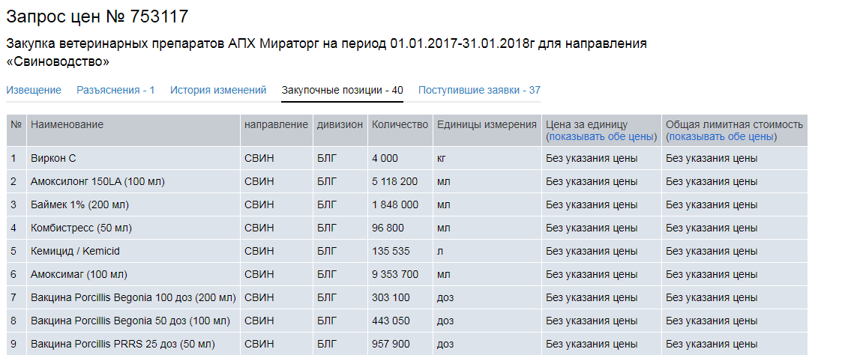Viewport: 851px width, 355px height.
Task: Click quantity 4 000 for Виркон С
Action: (385, 159)
